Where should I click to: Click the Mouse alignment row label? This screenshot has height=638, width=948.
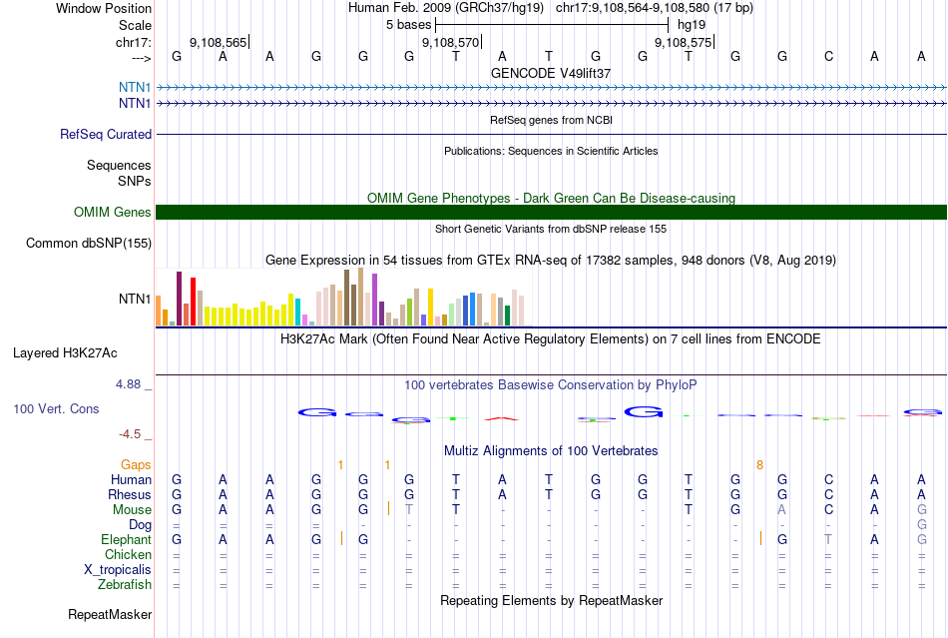click(x=132, y=510)
